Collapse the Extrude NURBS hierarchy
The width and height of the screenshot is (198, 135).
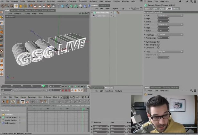[92, 13]
